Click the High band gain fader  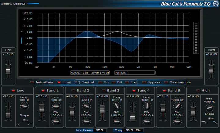[x=193, y=111]
